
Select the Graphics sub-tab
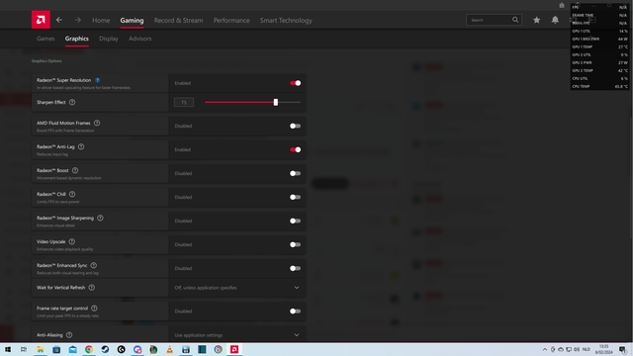pos(77,39)
